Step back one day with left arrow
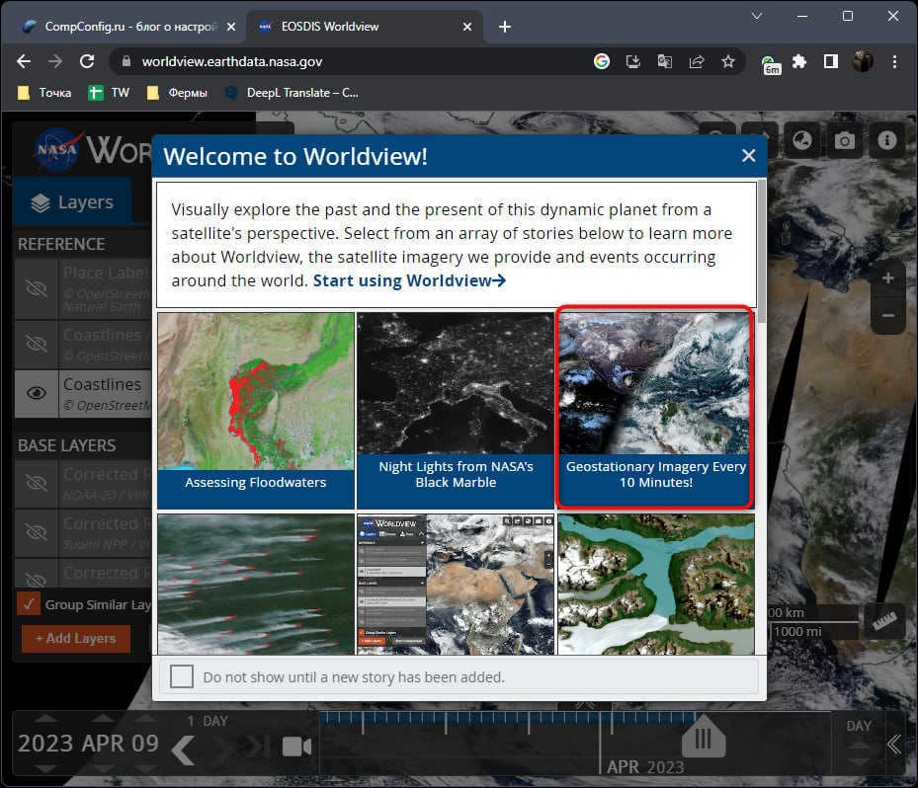This screenshot has width=918, height=788. [184, 749]
